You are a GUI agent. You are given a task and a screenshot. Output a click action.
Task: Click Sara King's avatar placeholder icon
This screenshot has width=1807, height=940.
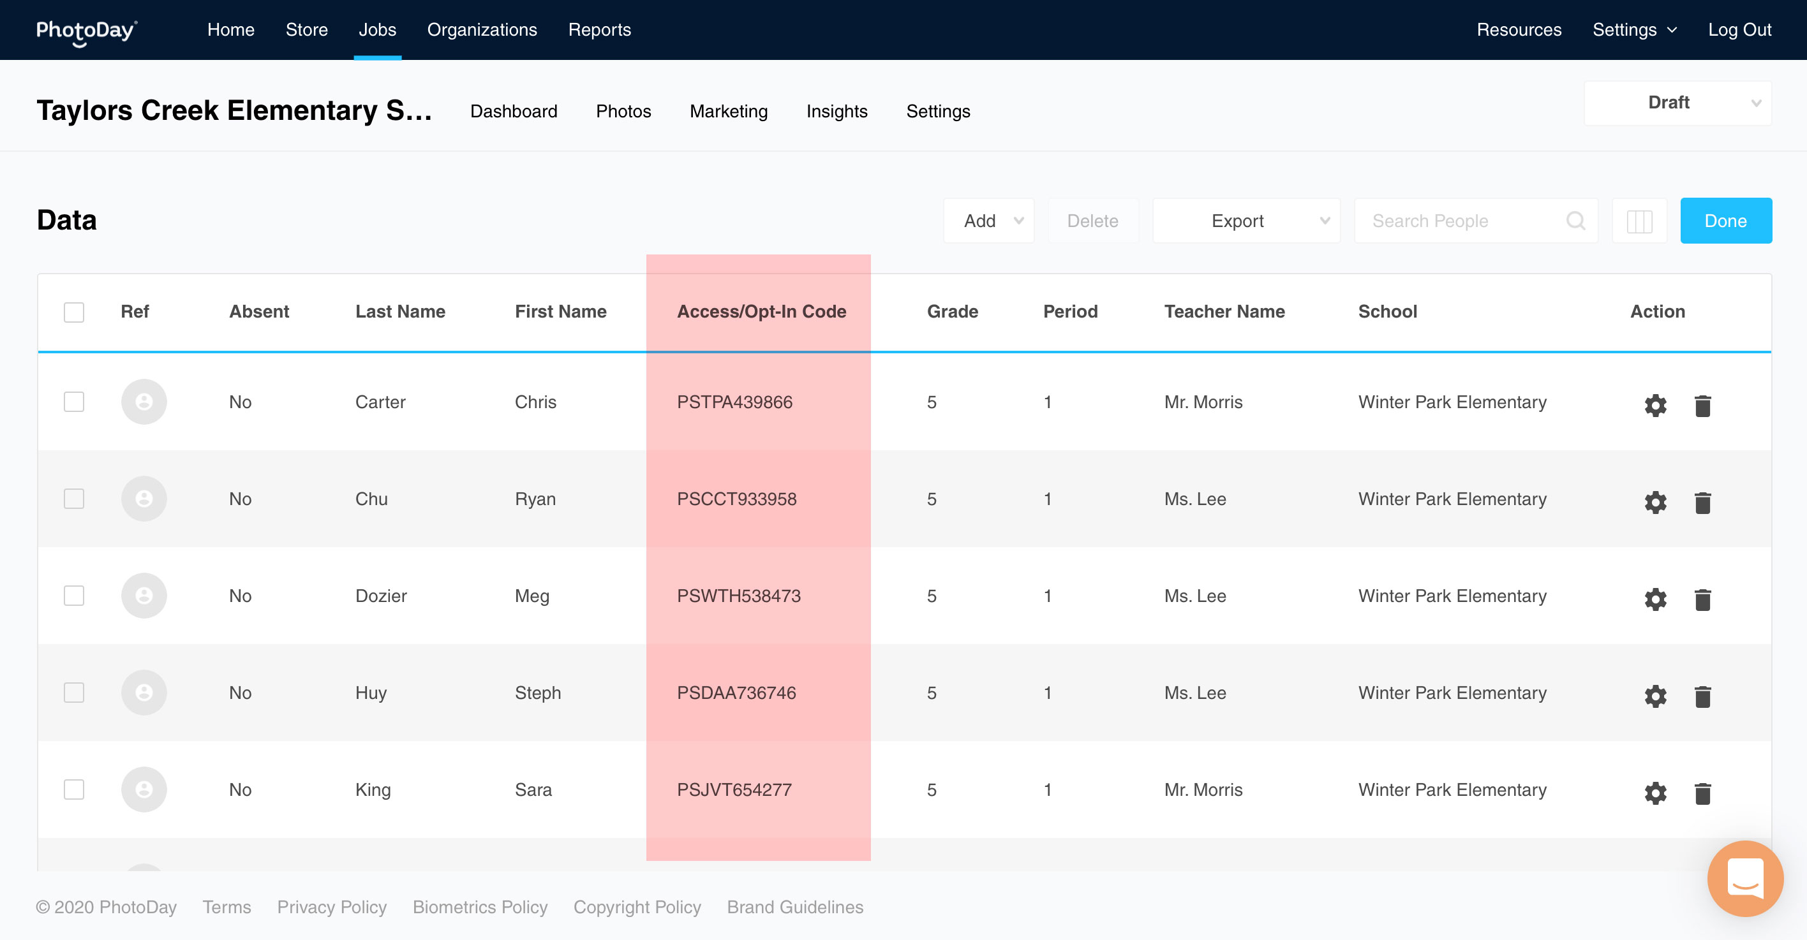point(144,789)
